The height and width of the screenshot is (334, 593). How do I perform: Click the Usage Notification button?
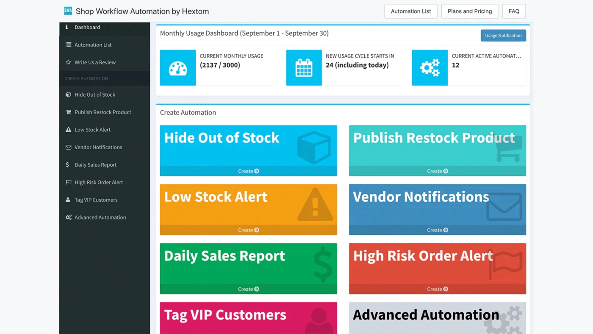point(503,36)
